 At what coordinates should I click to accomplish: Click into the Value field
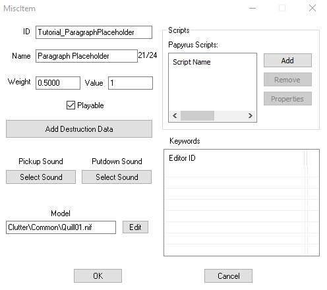(131, 83)
